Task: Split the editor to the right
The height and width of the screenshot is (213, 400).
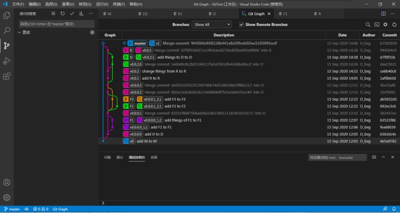Action: tap(383, 14)
